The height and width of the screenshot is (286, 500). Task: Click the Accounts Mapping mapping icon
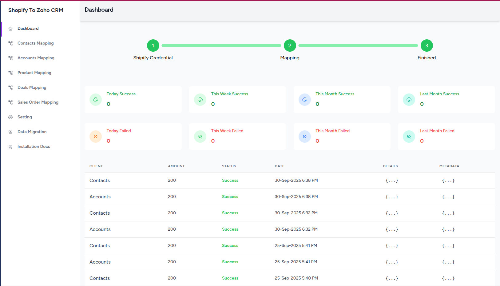click(10, 58)
